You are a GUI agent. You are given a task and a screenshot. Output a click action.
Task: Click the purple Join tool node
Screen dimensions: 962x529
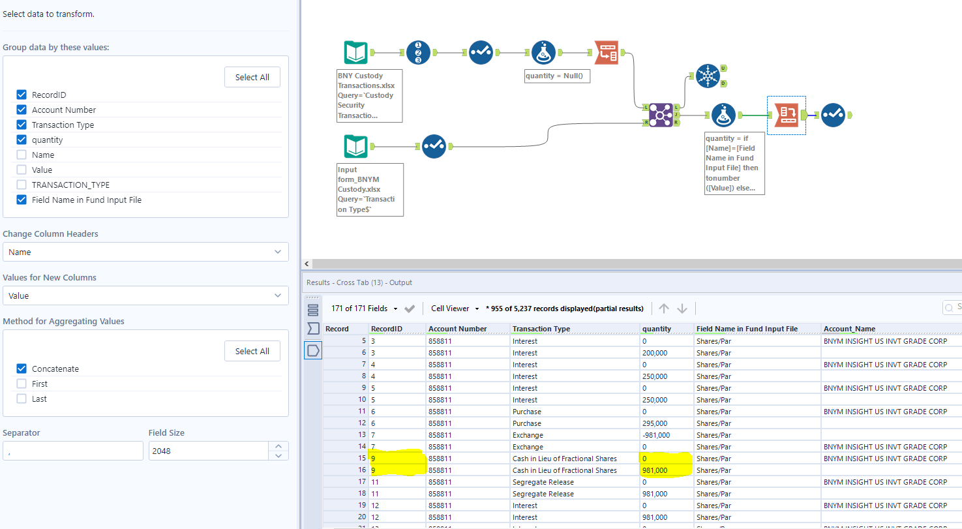tap(661, 114)
